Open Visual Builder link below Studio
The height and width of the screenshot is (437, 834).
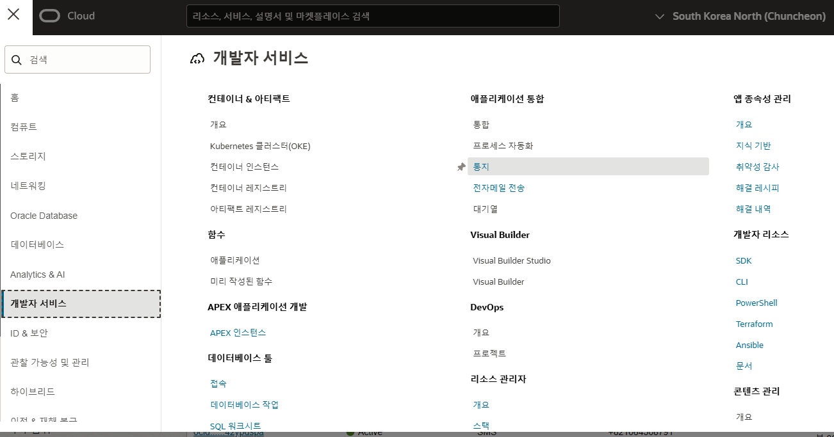pyautogui.click(x=498, y=282)
